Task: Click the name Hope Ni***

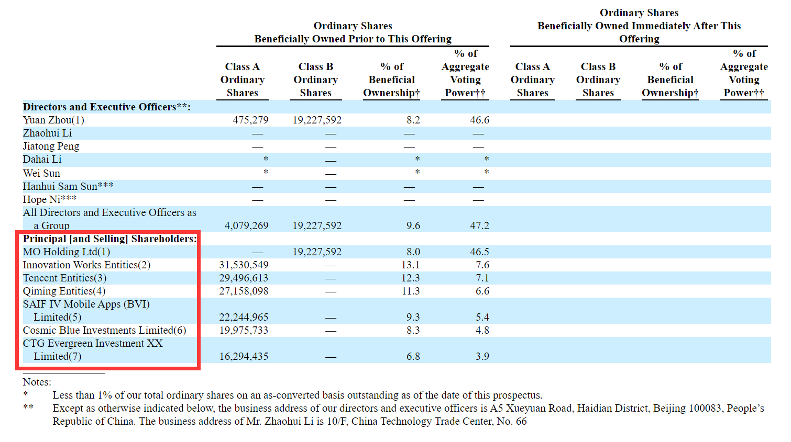Action: 50,199
